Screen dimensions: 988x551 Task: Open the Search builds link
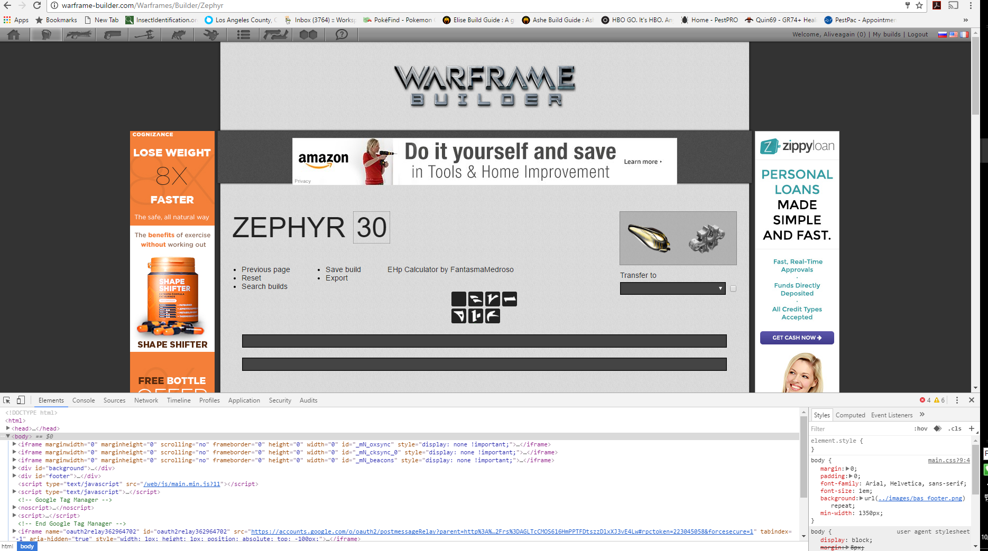(264, 286)
